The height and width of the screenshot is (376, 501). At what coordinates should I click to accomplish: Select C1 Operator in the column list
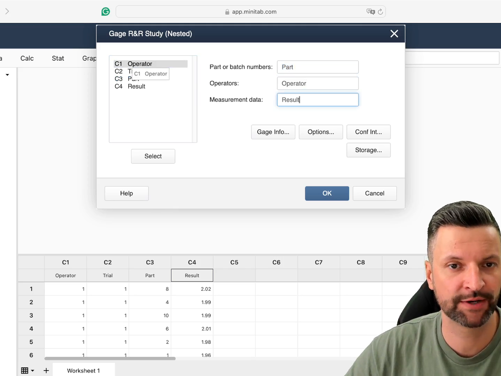pos(151,64)
